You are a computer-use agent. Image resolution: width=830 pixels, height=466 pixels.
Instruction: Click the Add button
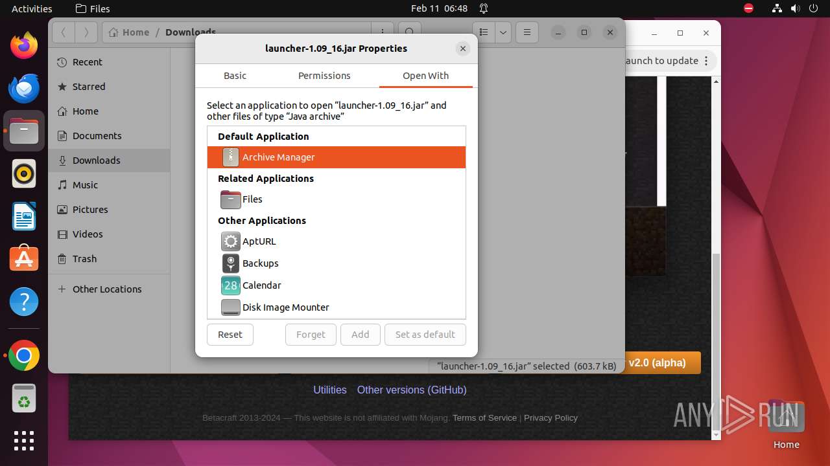[360, 335]
